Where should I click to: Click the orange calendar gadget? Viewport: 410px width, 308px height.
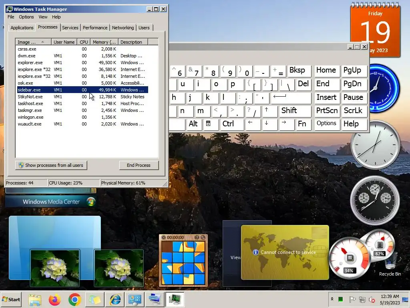click(x=375, y=30)
